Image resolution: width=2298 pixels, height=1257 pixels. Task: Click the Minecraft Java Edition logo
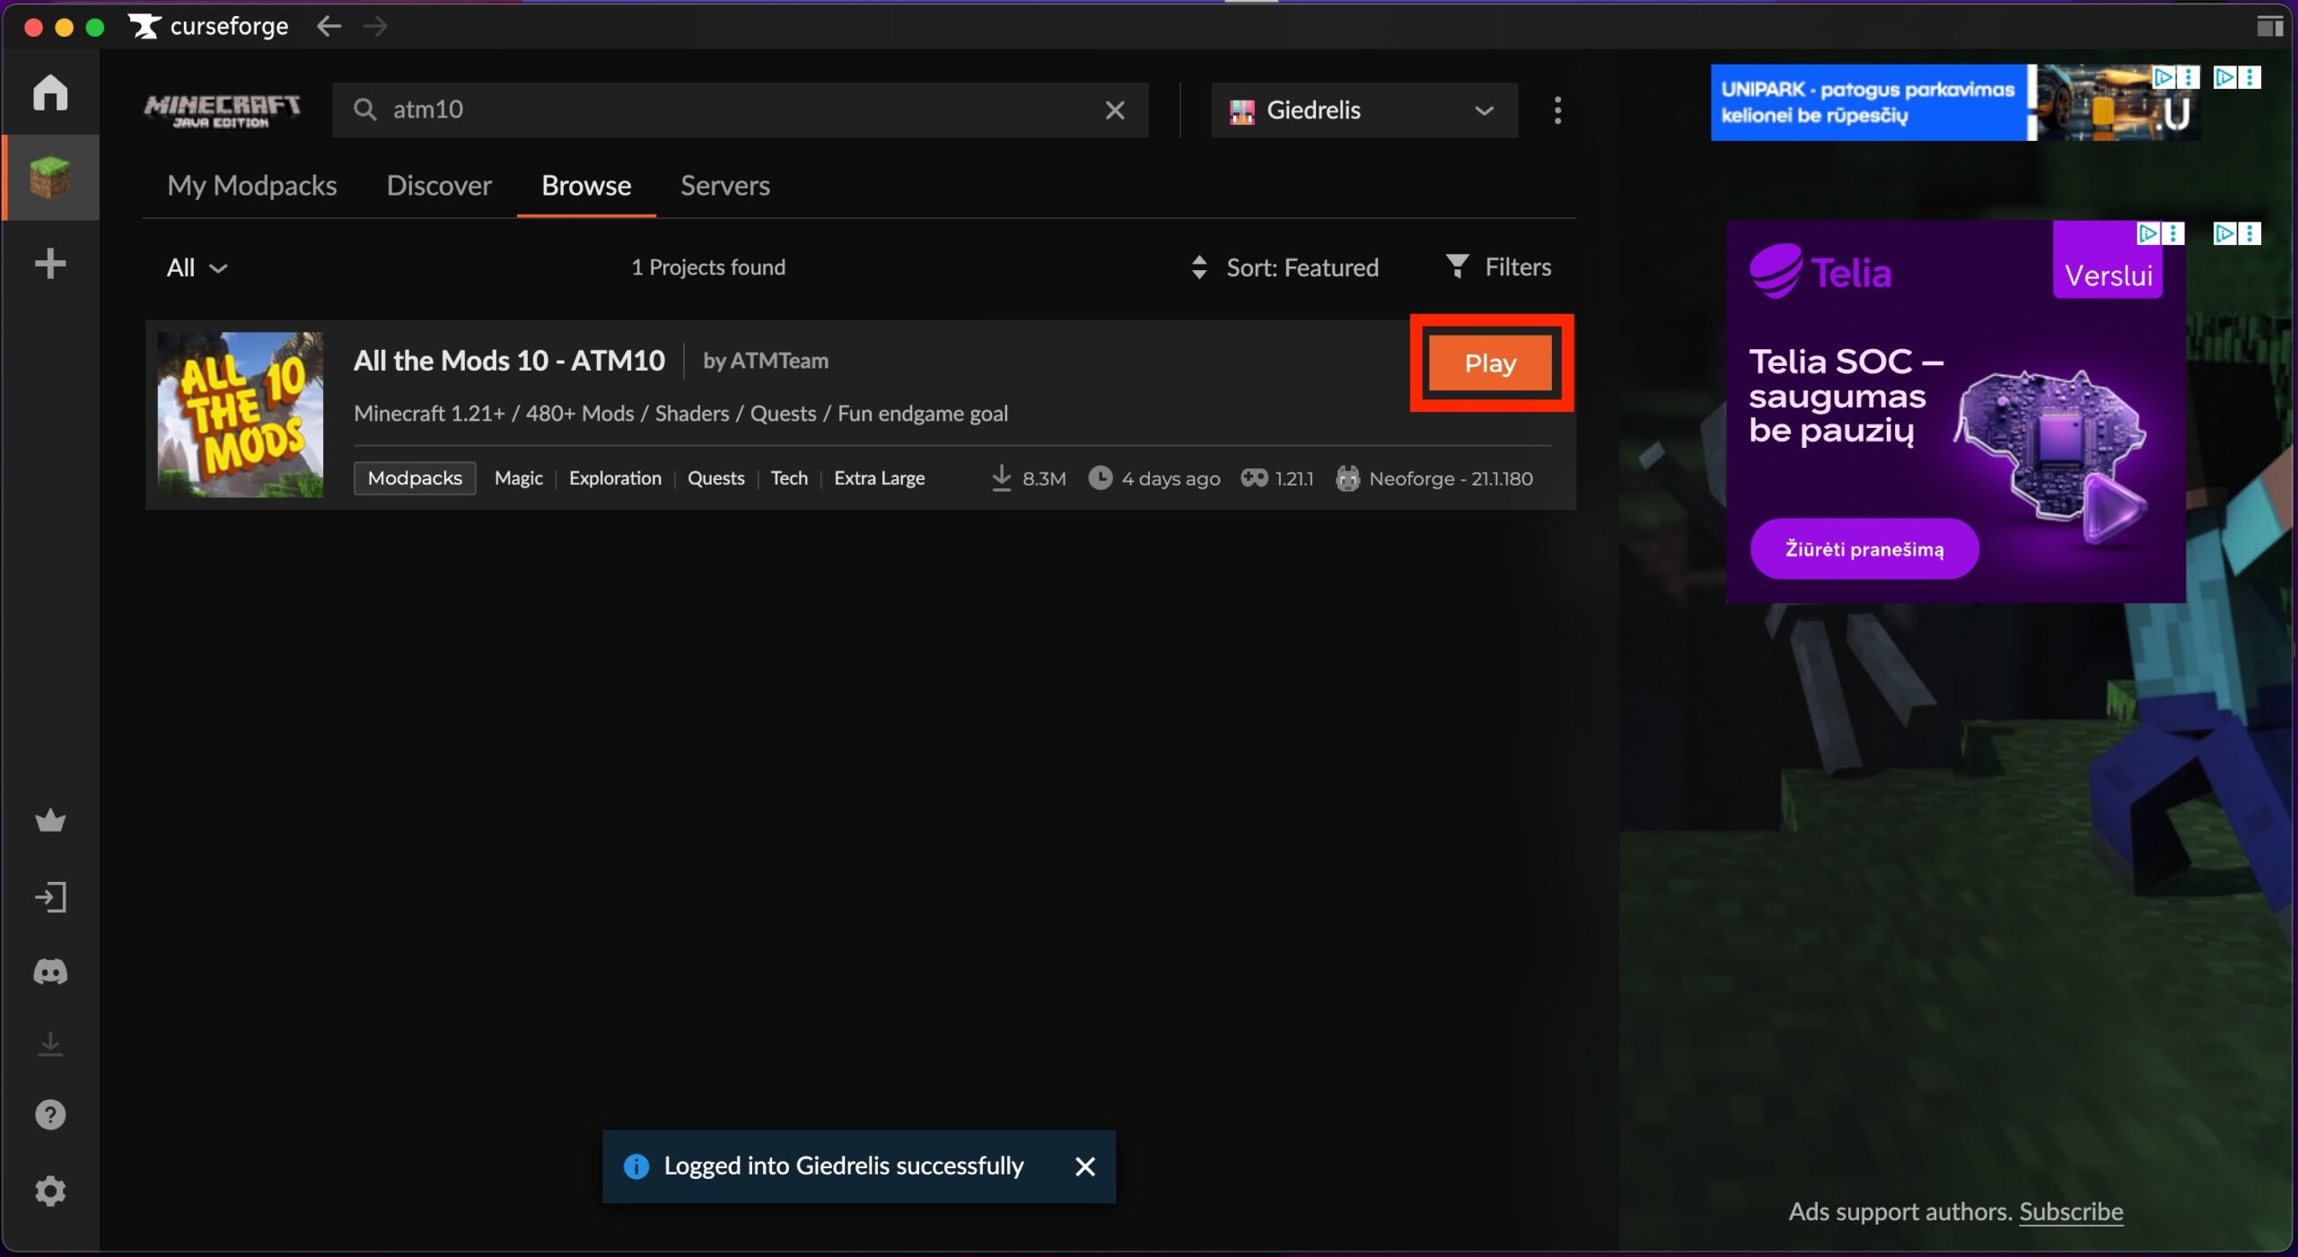(222, 110)
